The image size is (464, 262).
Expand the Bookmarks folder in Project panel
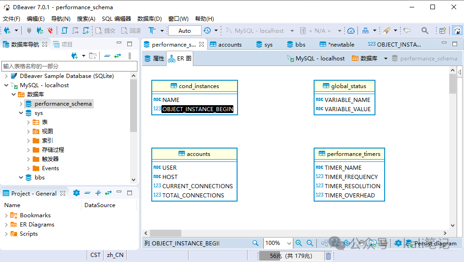click(6, 215)
